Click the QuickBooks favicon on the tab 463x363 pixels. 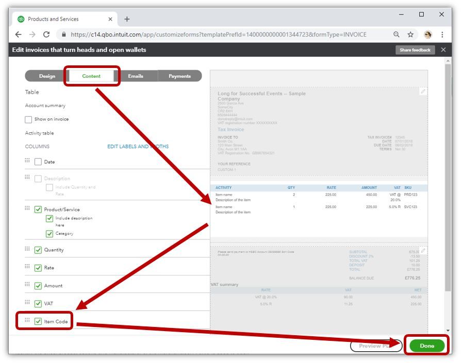(21, 19)
